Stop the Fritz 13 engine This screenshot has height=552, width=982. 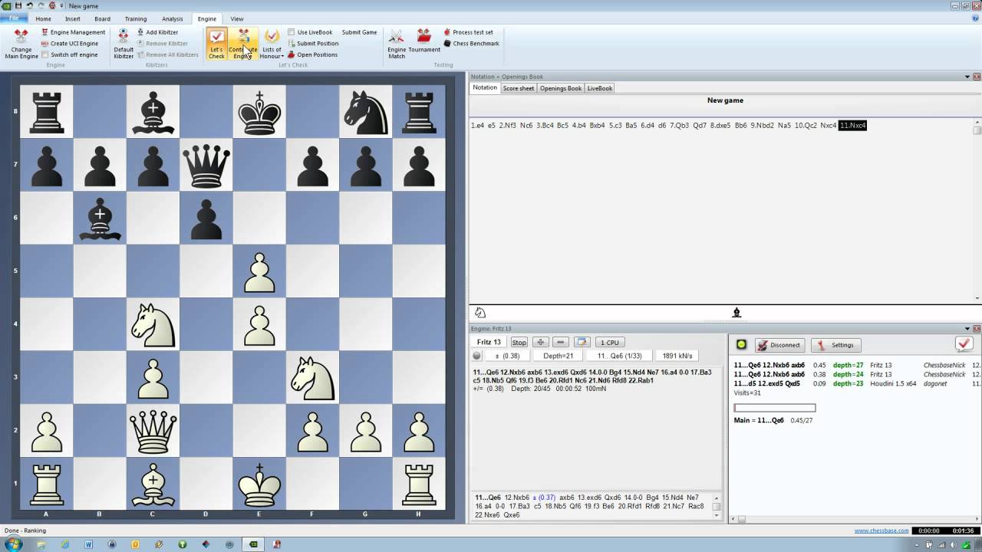519,343
